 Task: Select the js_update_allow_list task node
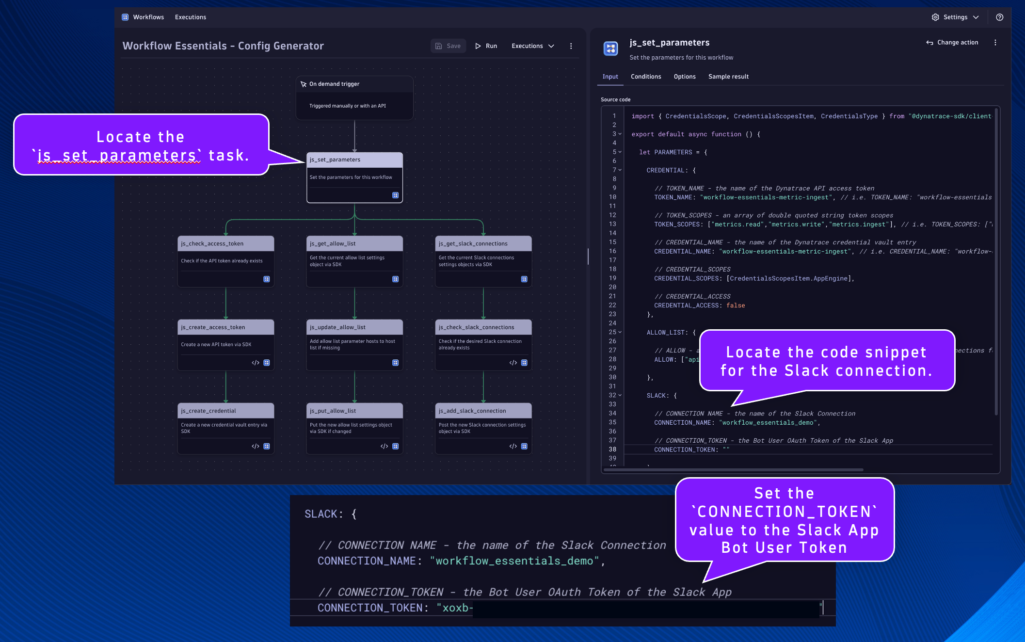(354, 345)
